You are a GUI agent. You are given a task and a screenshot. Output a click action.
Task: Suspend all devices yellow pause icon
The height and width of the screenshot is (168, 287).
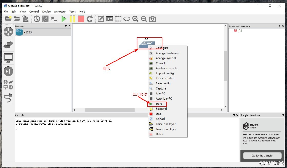[72, 19]
